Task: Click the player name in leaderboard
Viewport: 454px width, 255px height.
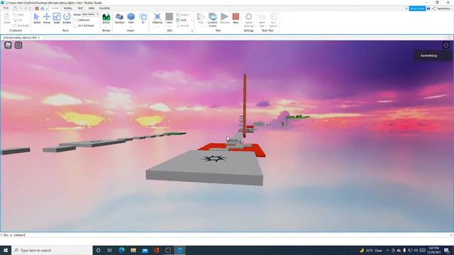Action: coord(428,55)
